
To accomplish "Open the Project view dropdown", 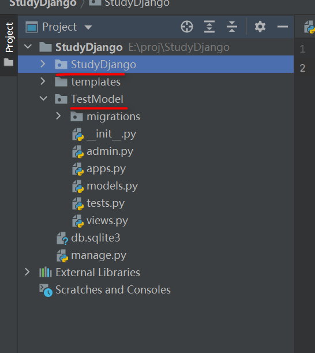I will pyautogui.click(x=88, y=28).
